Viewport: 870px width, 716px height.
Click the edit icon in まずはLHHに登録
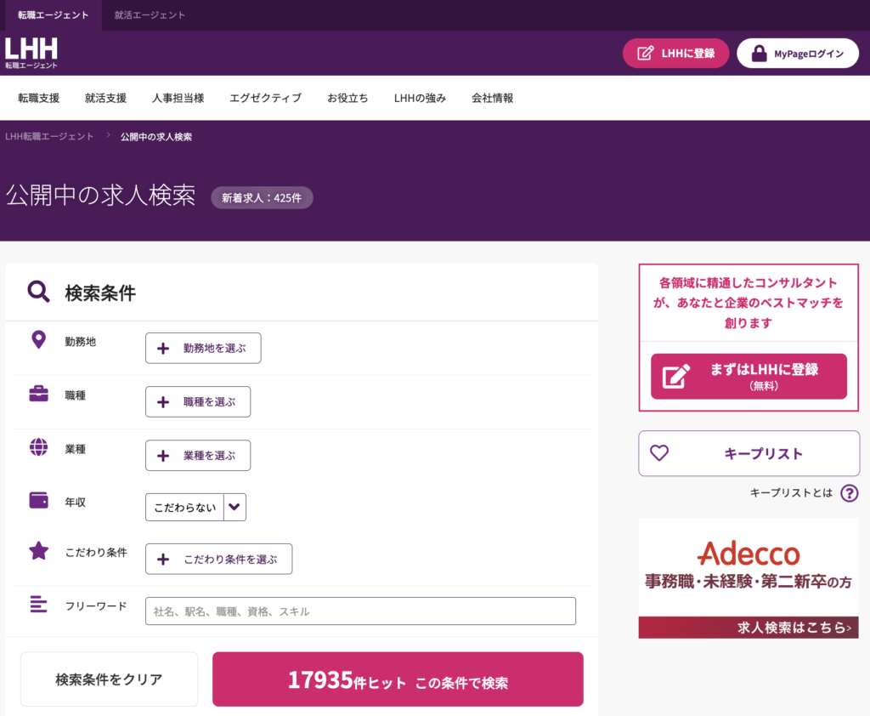pos(676,377)
